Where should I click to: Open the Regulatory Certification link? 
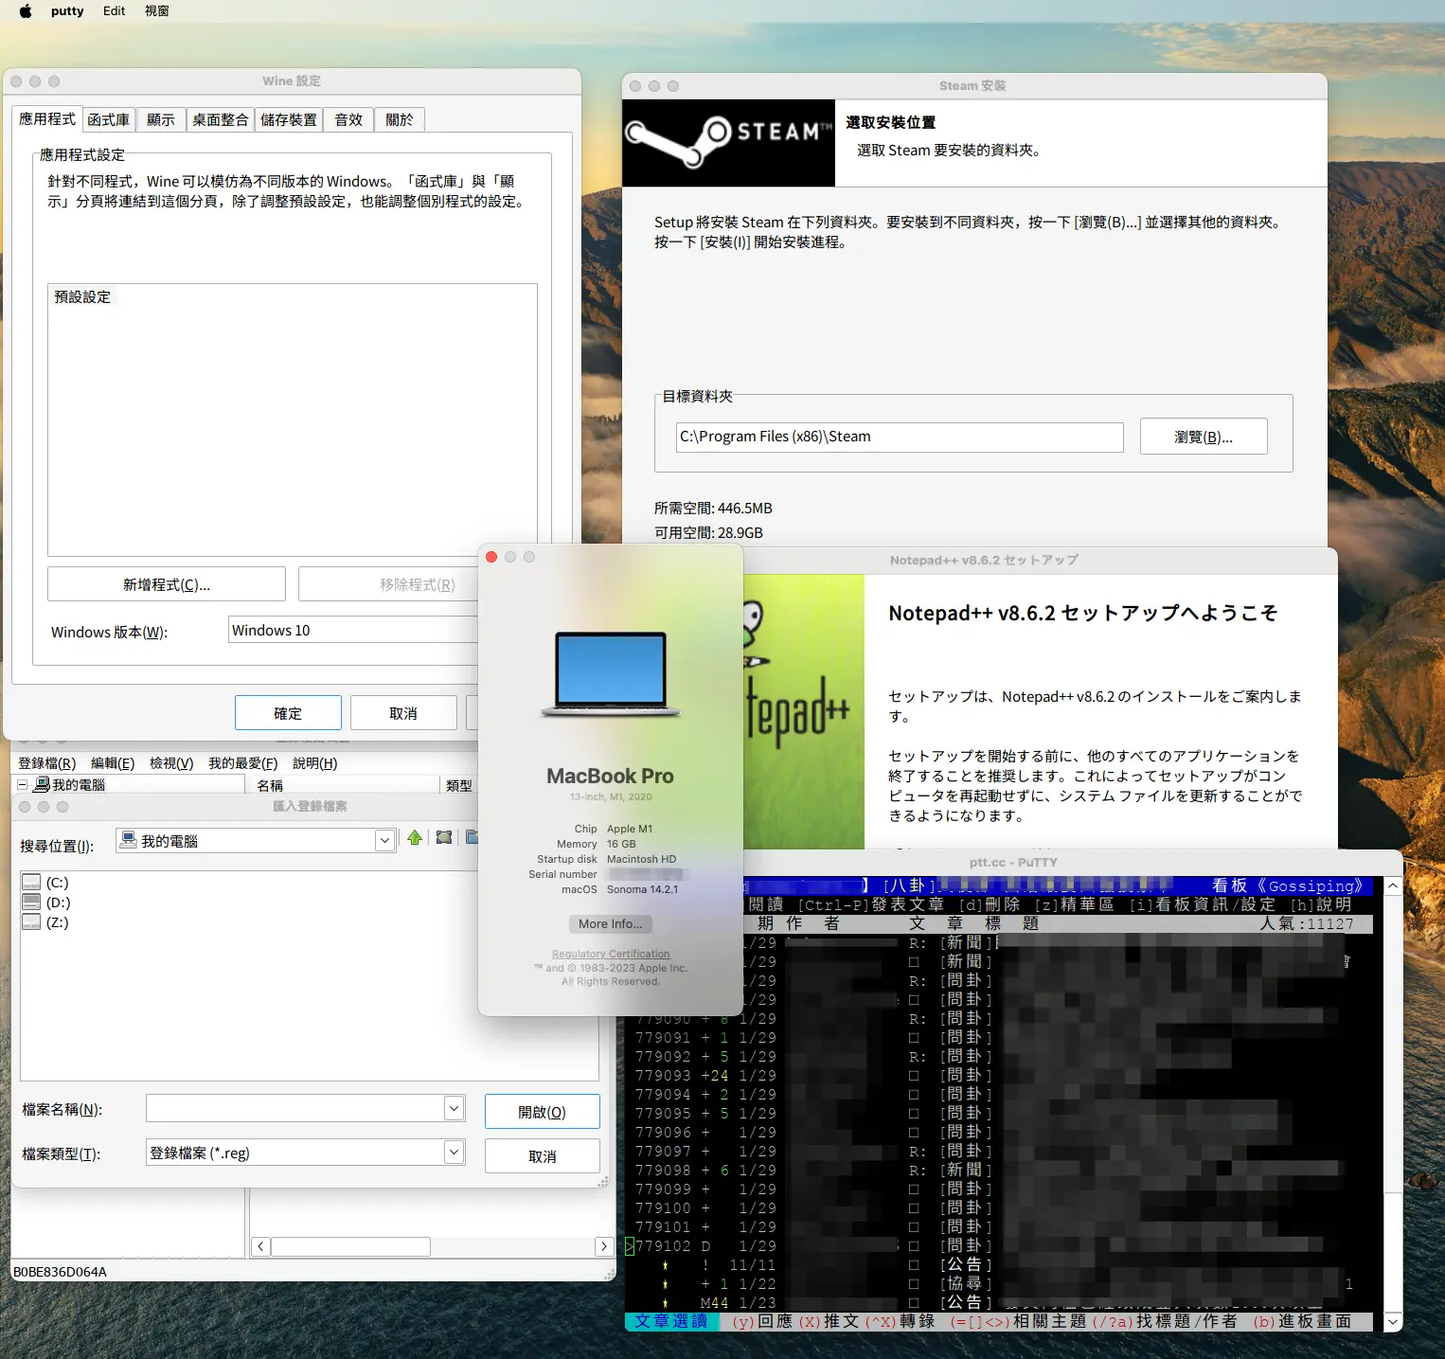tap(611, 954)
